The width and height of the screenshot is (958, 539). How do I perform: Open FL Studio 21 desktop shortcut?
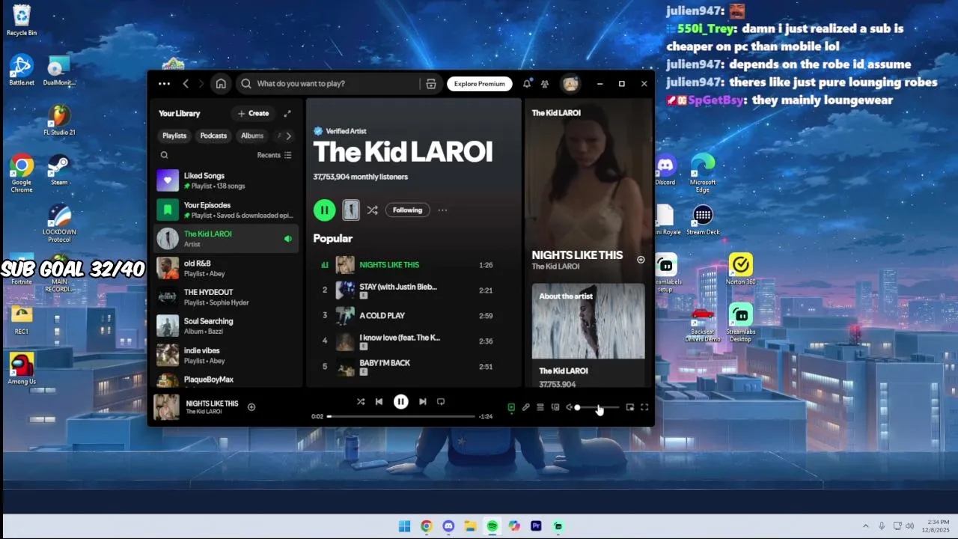point(59,120)
